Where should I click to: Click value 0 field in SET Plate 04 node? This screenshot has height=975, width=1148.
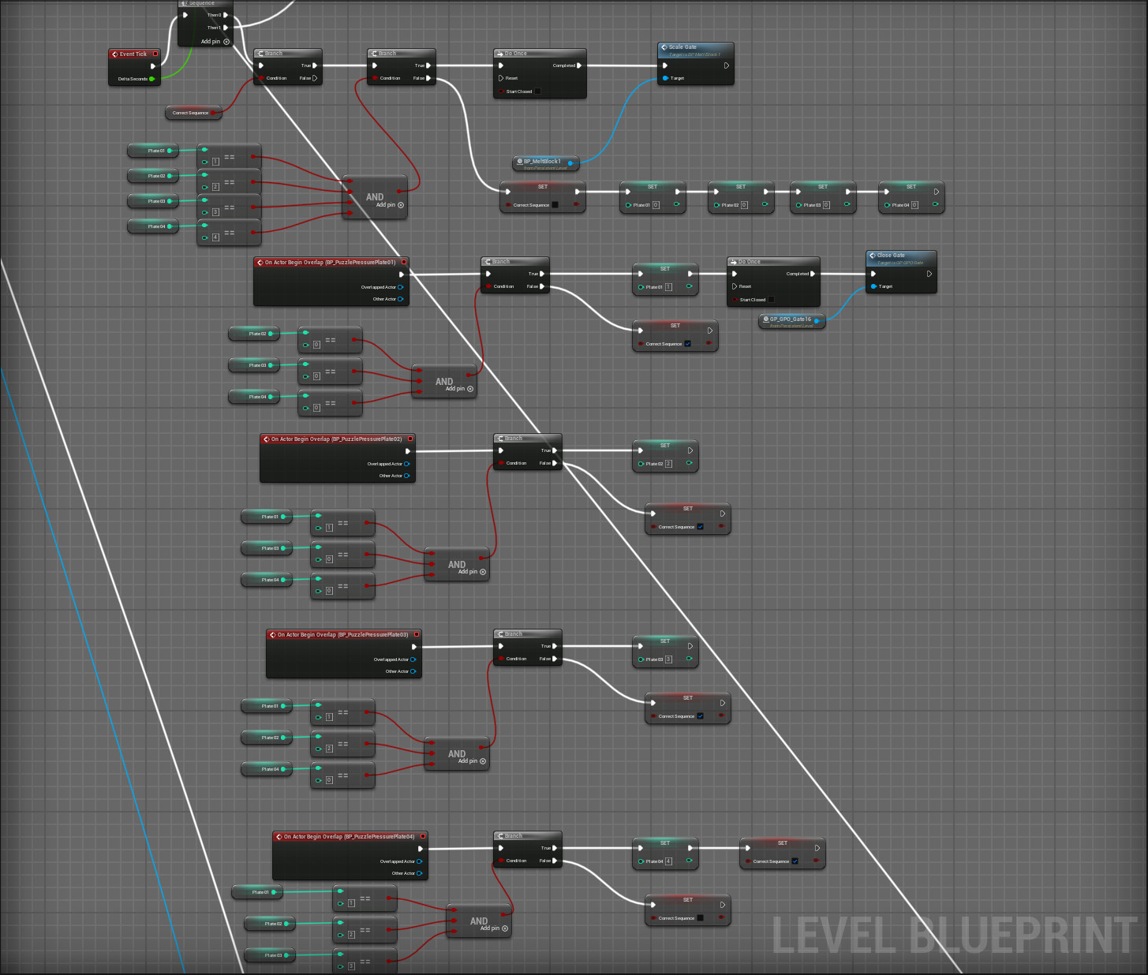[914, 205]
